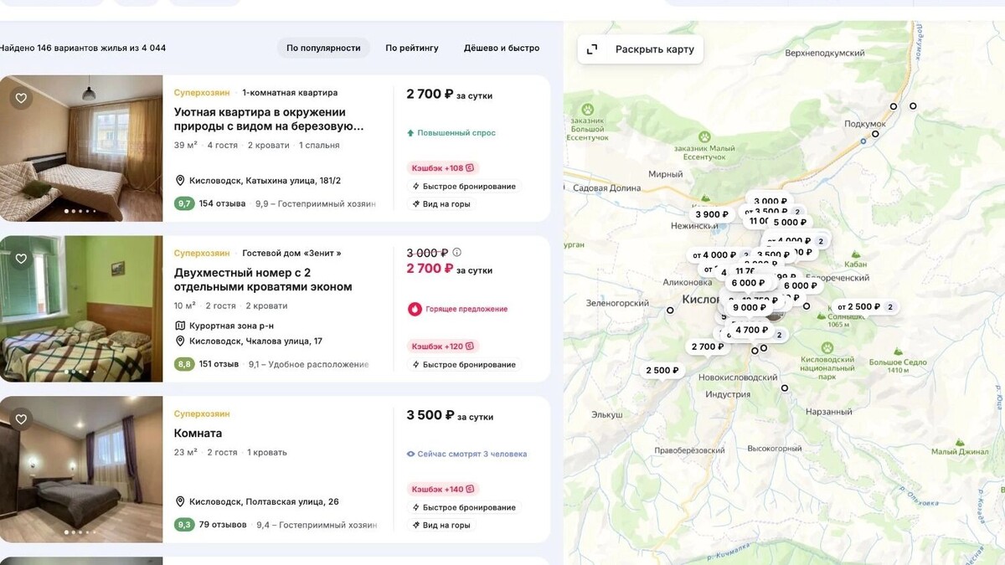This screenshot has width=1005, height=565.
Task: Open photo of green Зенит twin room
Action: (x=81, y=309)
